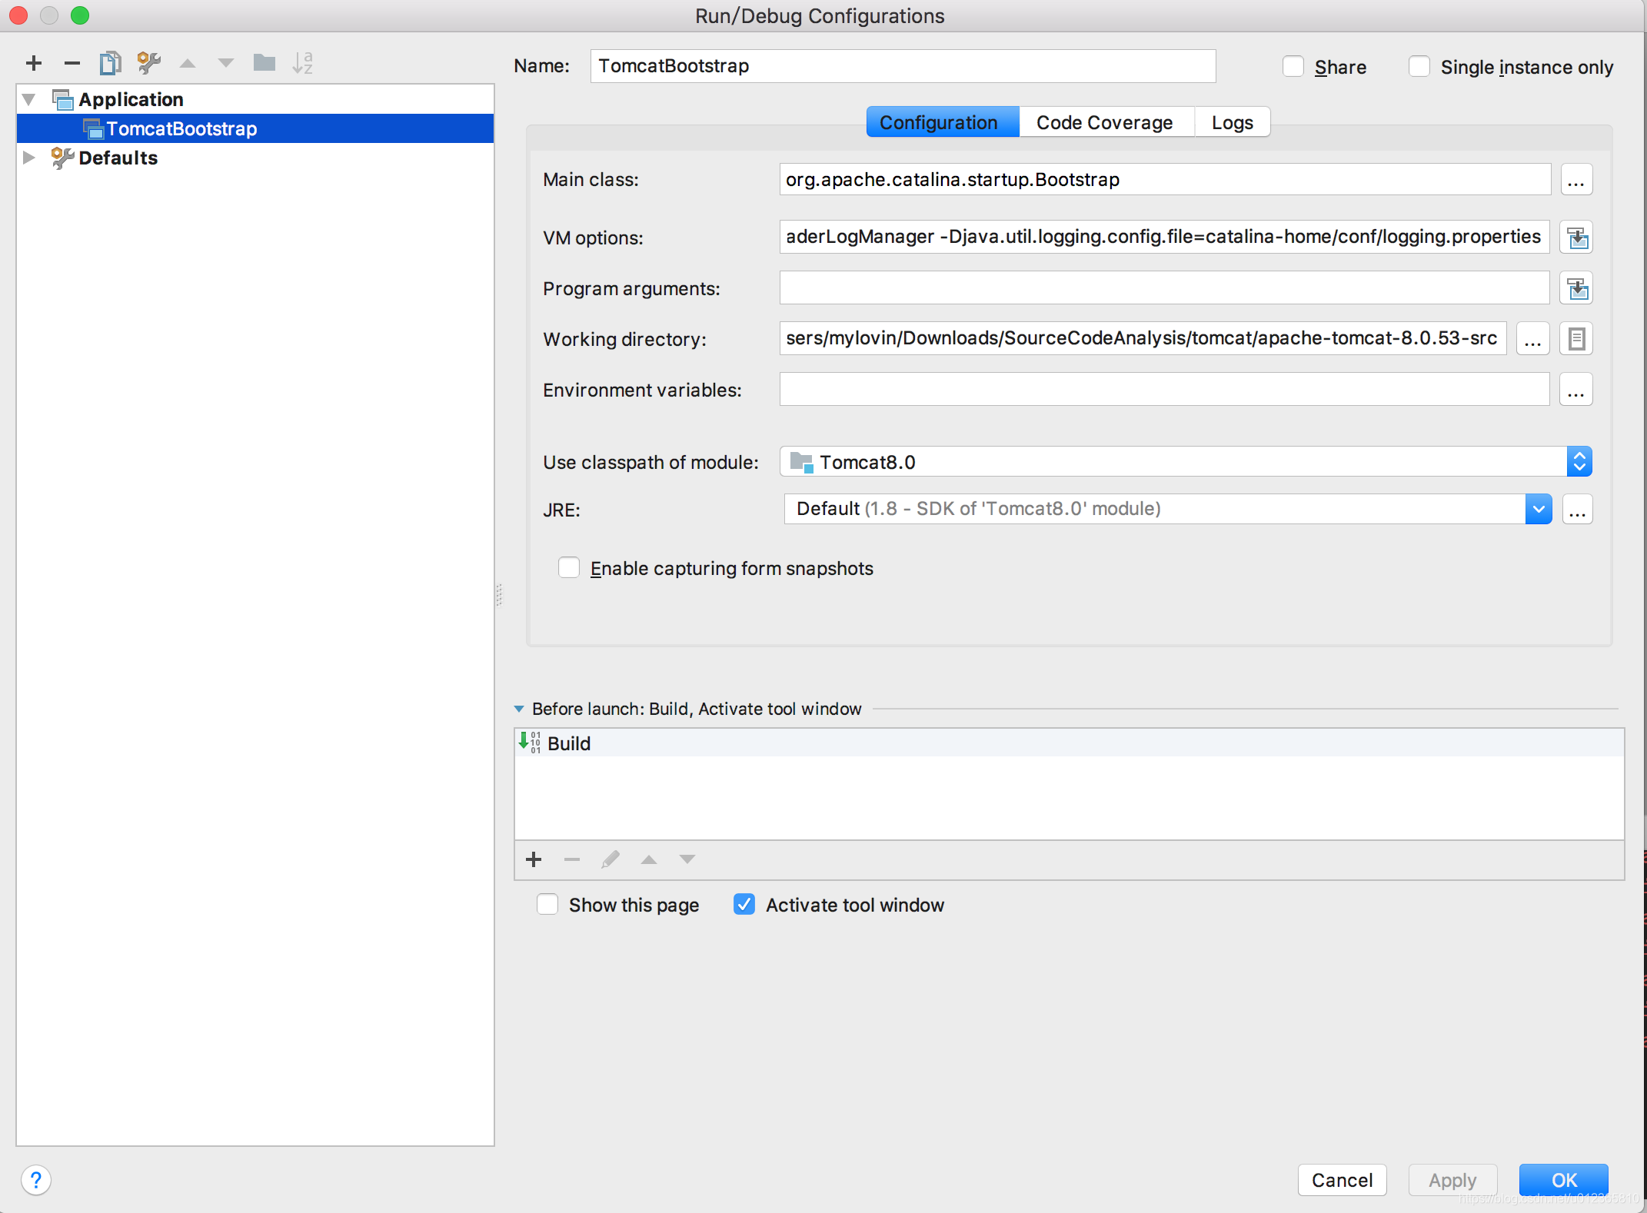Select the Defaults tree item

click(x=118, y=158)
